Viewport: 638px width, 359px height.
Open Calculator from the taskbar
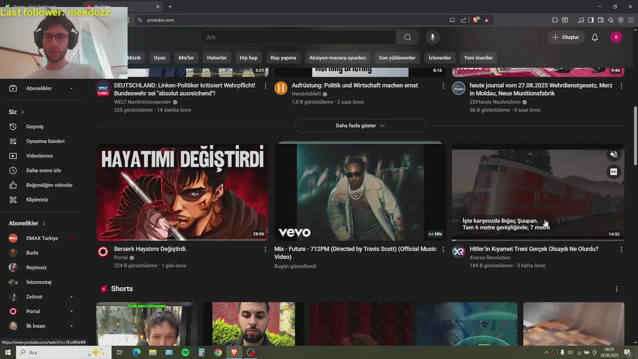click(201, 353)
